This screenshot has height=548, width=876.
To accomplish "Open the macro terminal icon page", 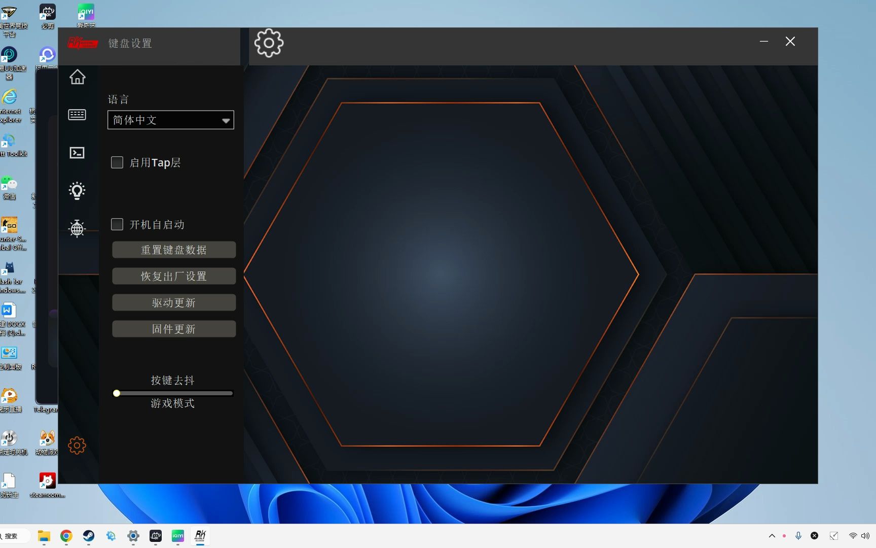I will (x=77, y=153).
